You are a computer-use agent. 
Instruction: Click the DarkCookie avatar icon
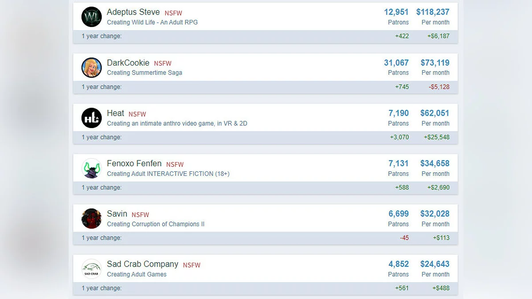coord(92,68)
